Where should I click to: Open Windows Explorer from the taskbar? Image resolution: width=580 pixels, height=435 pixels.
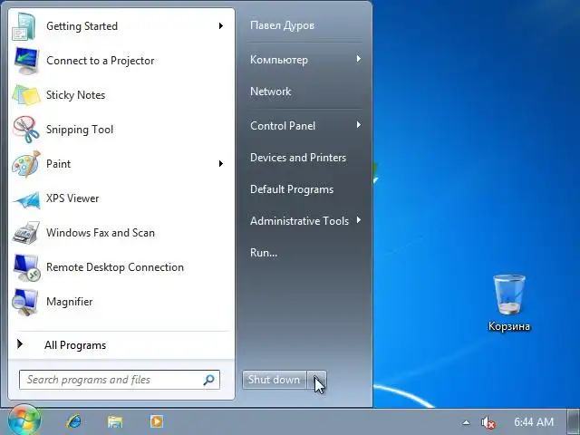[115, 421]
